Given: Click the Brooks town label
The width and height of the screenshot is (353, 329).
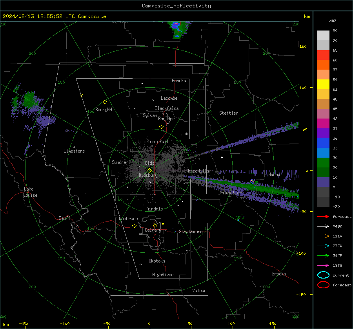Looking at the screenshot, I should pyautogui.click(x=279, y=274).
